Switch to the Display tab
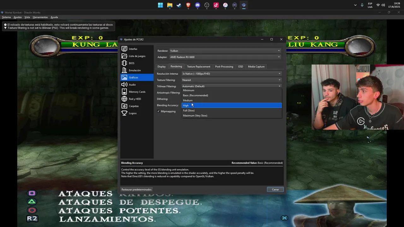The image size is (404, 227). pyautogui.click(x=162, y=67)
